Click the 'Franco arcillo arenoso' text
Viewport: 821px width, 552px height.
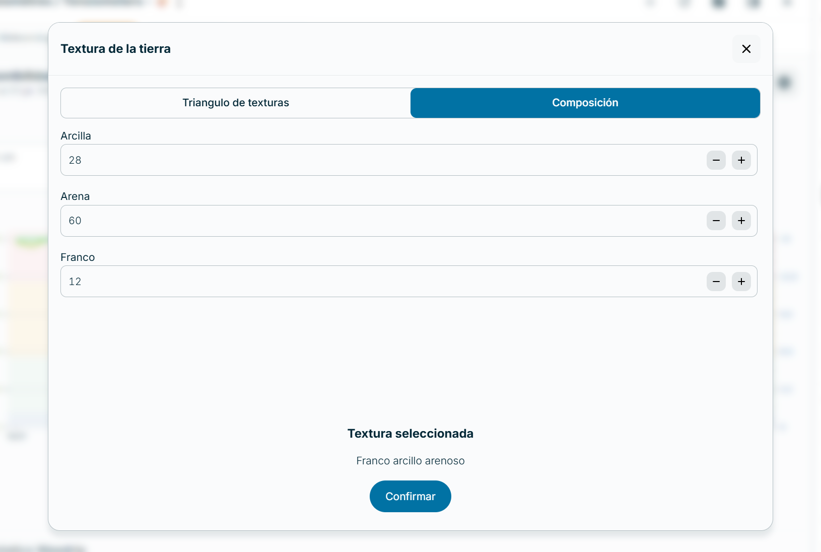tap(410, 461)
